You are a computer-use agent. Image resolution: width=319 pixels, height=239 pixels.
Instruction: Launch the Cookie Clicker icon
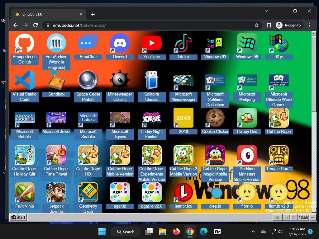tap(215, 118)
